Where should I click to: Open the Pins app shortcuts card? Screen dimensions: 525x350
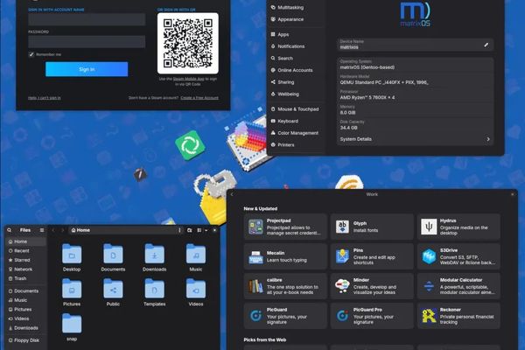(372, 256)
